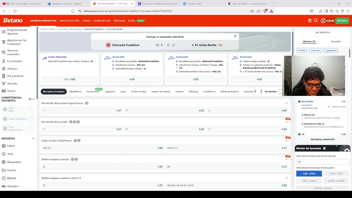Image resolution: width=352 pixels, height=198 pixels.
Task: Click the Programación de Apuestas calendar icon
Action: pyautogui.click(x=4, y=32)
